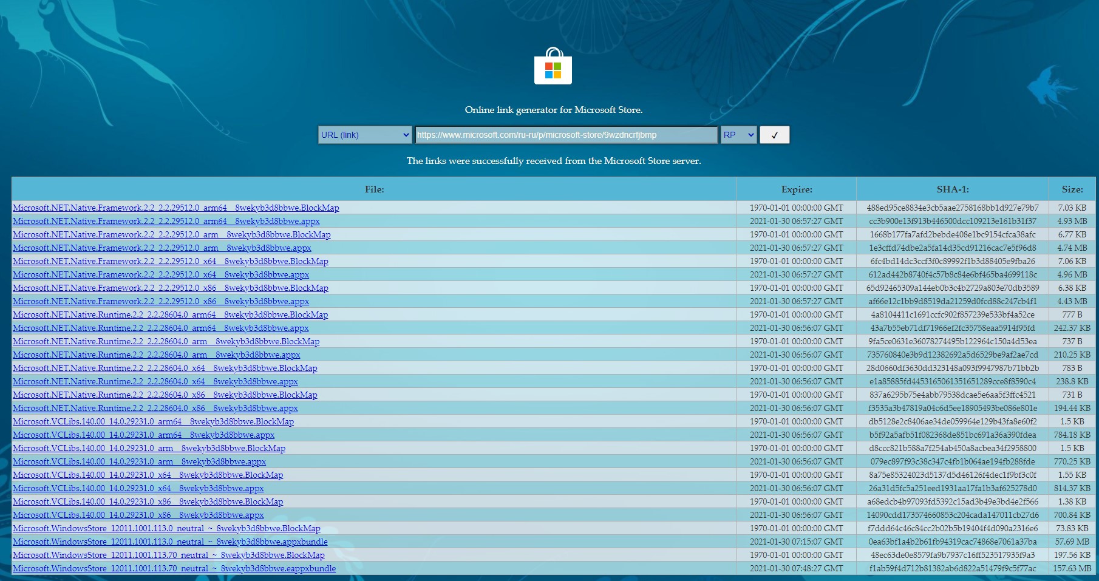Viewport: 1099px width, 581px height.
Task: Click the checkmark generate button
Action: click(775, 135)
